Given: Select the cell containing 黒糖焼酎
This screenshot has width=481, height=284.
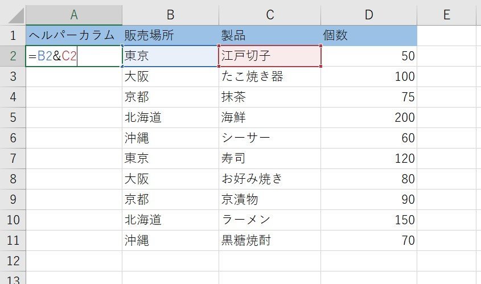Looking at the screenshot, I should pyautogui.click(x=270, y=240).
